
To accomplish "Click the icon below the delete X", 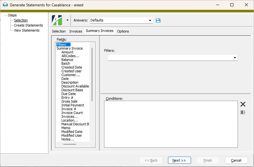I will coord(243,112).
